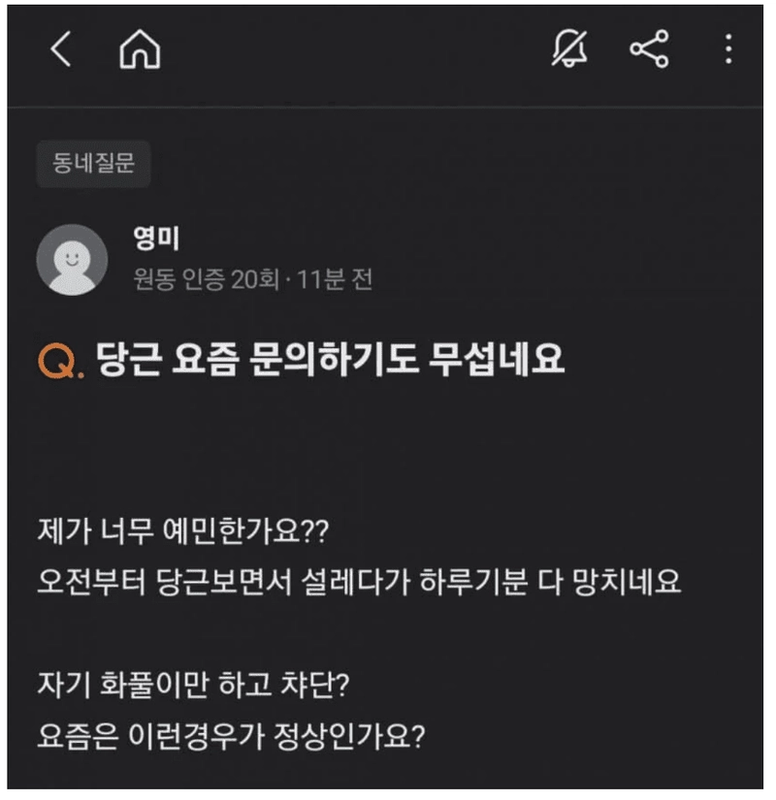Screen dimensions: 776x800
Task: Tap the 원동 neighborhood name
Action: click(x=154, y=279)
